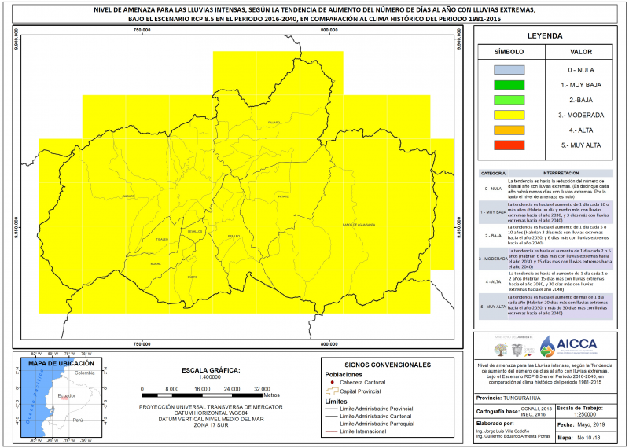Click the graphic scale bar
This screenshot has height=448, width=629.
click(x=202, y=395)
